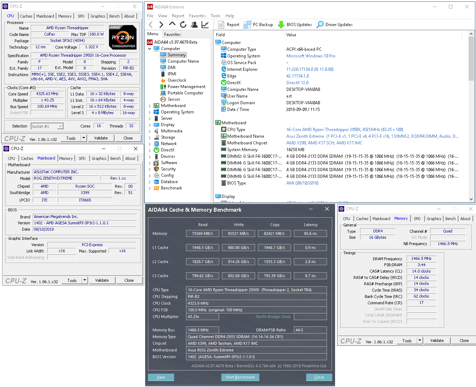476x387 pixels.
Task: Switch to Caches tab in top CPU-Z
Action: (x=26, y=16)
